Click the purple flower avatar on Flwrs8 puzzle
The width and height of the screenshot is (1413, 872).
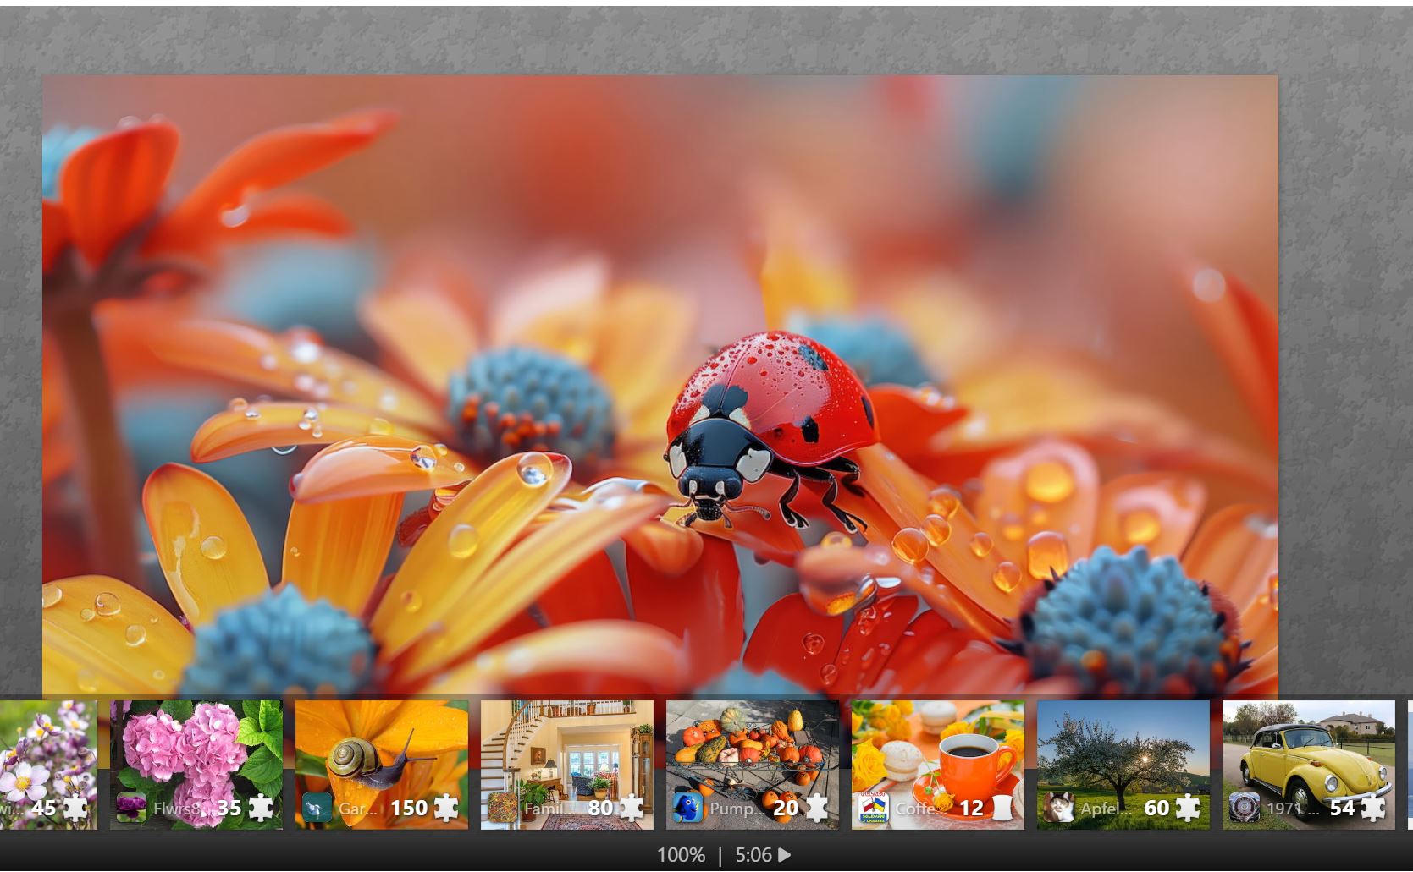coord(131,808)
